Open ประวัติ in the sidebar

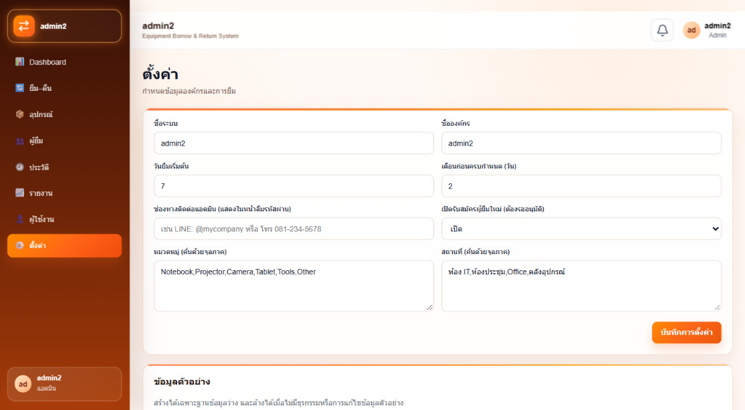(65, 167)
